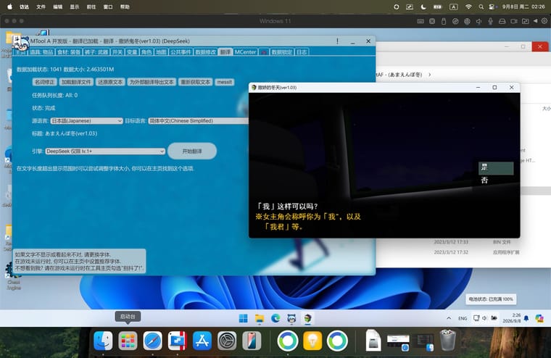Click the 重新获取文本 button
Screen dimensions: 551x358
tap(195, 82)
